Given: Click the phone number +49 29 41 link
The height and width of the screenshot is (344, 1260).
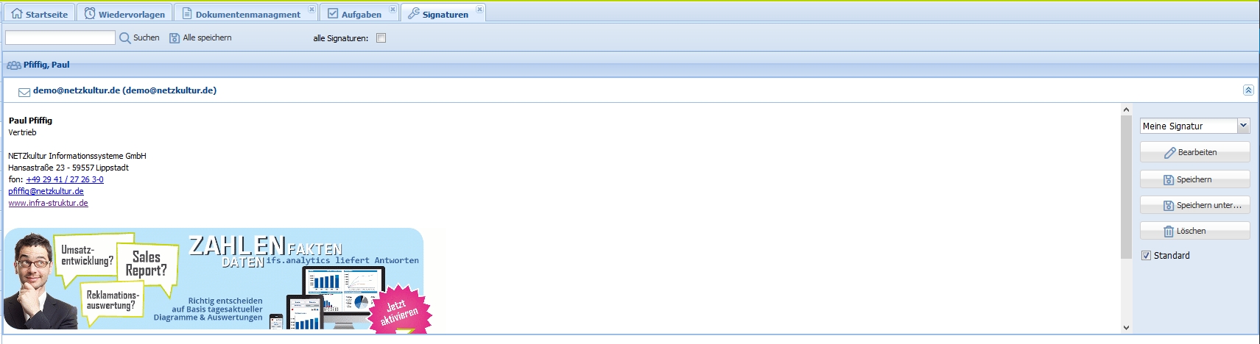Looking at the screenshot, I should pos(65,179).
